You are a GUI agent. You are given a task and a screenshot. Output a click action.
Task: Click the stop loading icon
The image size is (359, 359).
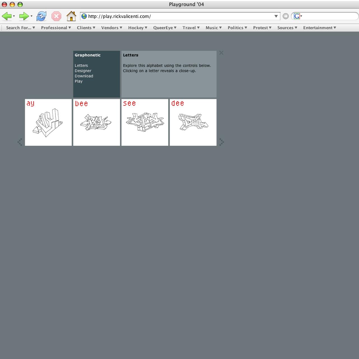coord(56,16)
